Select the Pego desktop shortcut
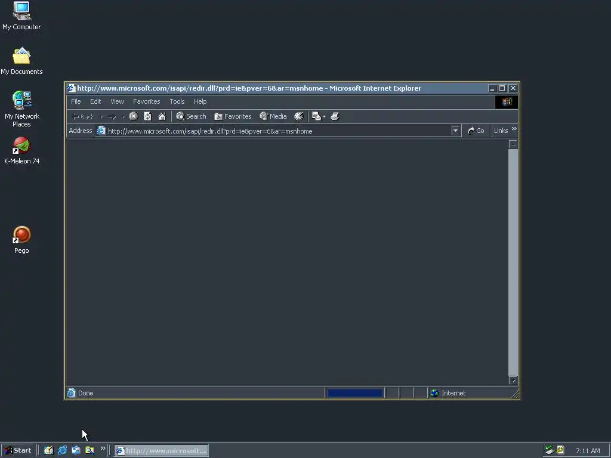Viewport: 611px width, 458px height. pos(22,240)
